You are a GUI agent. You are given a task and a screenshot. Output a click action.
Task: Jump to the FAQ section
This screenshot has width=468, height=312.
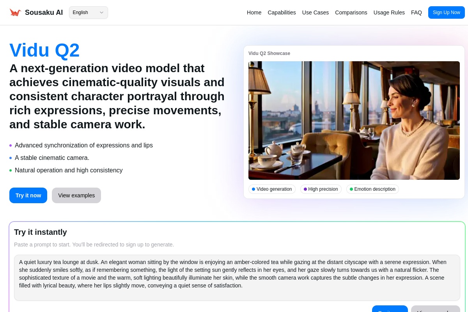tap(416, 12)
